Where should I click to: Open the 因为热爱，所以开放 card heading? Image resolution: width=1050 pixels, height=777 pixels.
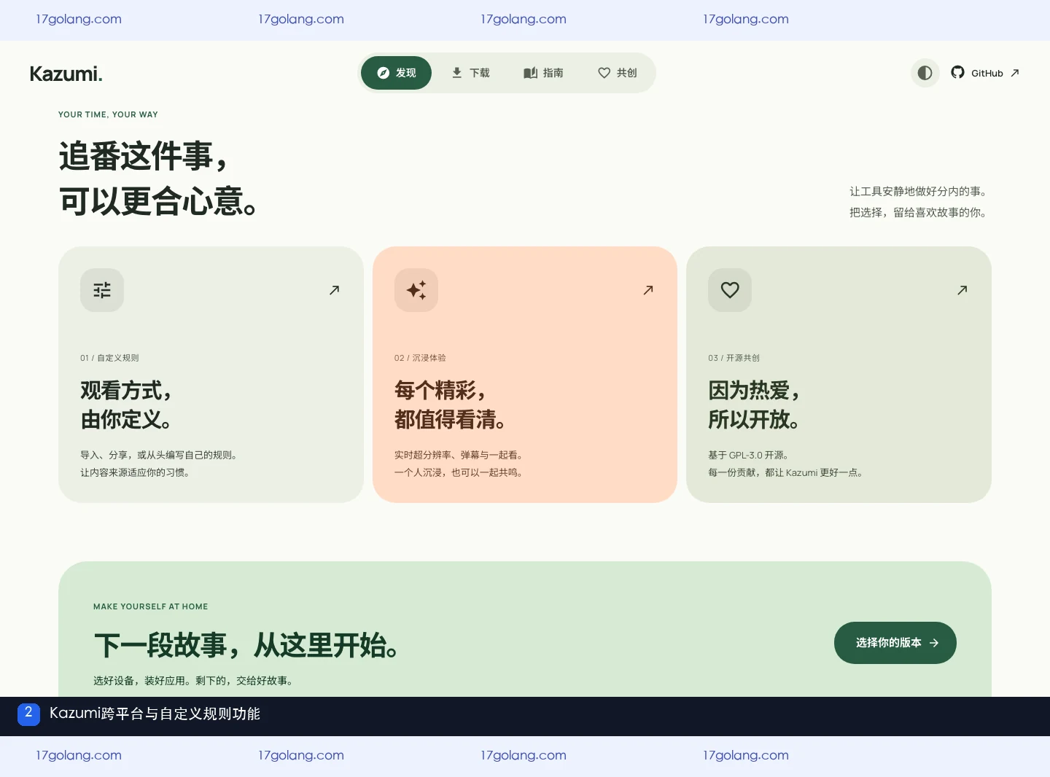pos(755,405)
